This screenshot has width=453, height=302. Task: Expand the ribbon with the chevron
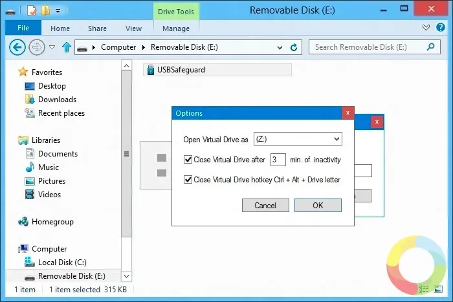pyautogui.click(x=426, y=28)
